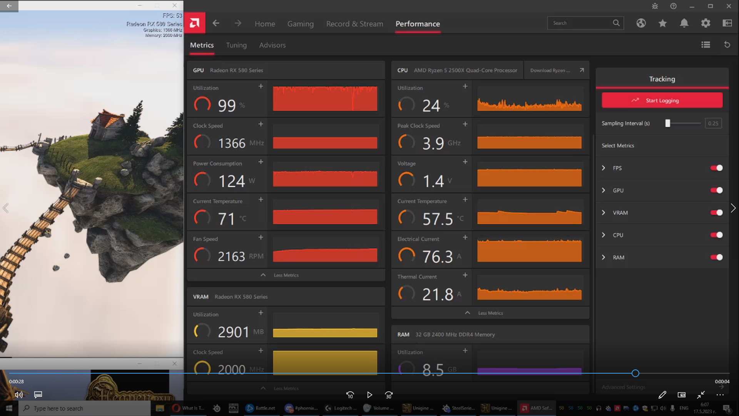This screenshot has height=416, width=739.
Task: Reset metrics with the refresh icon
Action: [x=727, y=45]
